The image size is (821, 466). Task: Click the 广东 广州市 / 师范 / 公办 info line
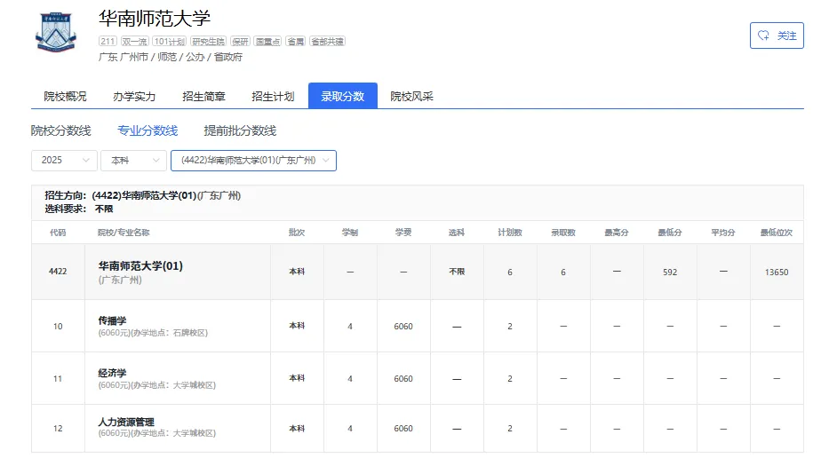pyautogui.click(x=171, y=57)
